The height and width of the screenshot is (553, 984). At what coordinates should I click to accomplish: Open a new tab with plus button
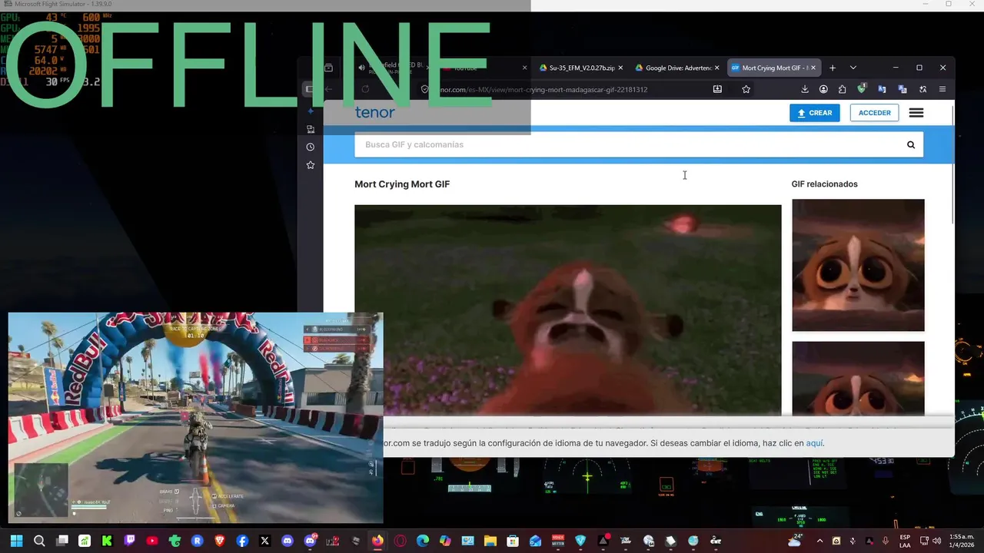(833, 68)
